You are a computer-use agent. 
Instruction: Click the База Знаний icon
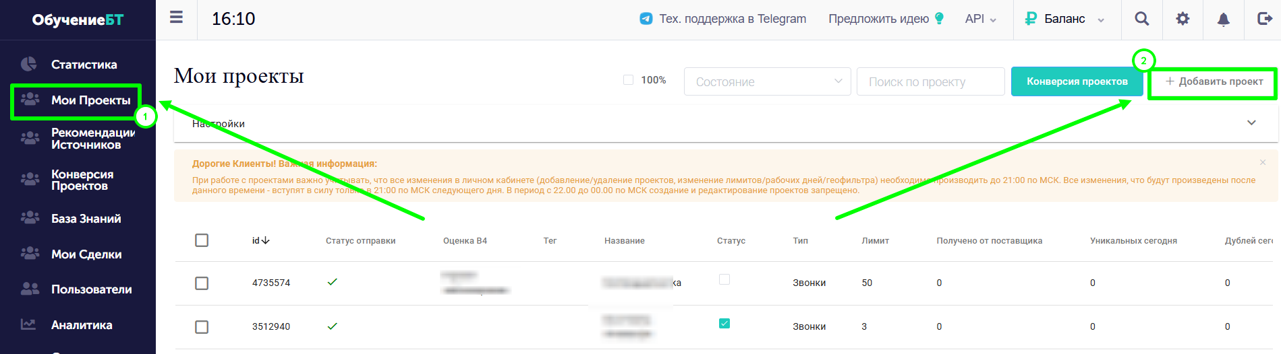click(x=30, y=218)
